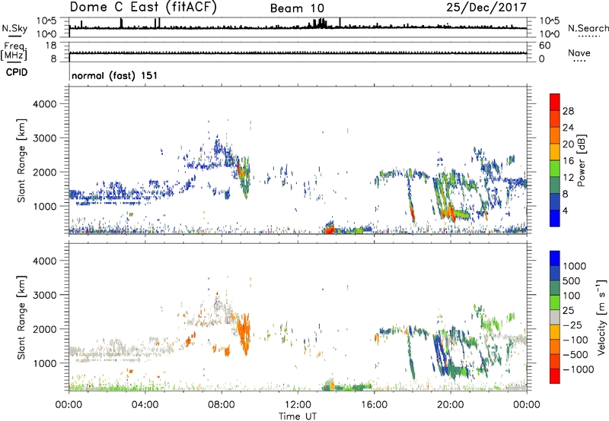Click the 'Freq. [MHz]' axis label
Image resolution: width=609 pixels, height=421 pixels.
point(14,51)
